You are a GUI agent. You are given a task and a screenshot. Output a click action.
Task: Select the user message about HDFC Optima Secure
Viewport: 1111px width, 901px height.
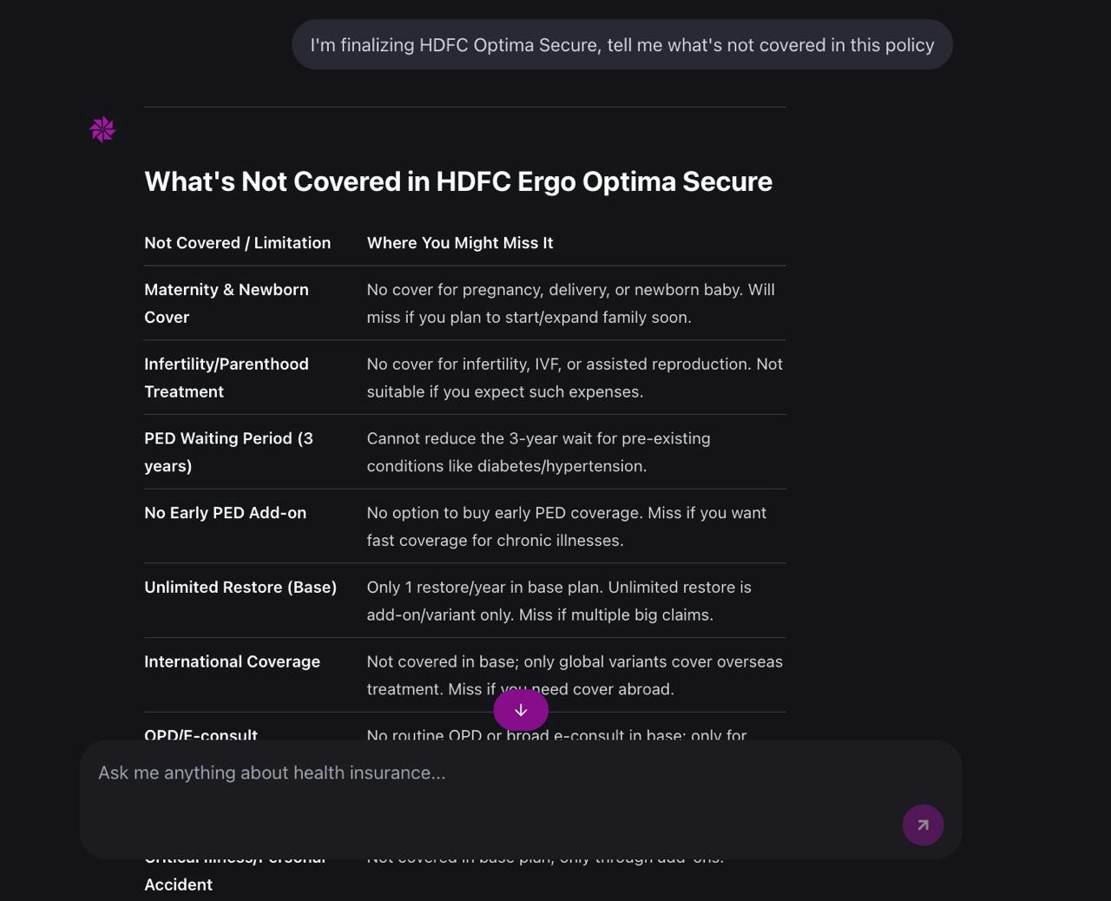click(622, 45)
